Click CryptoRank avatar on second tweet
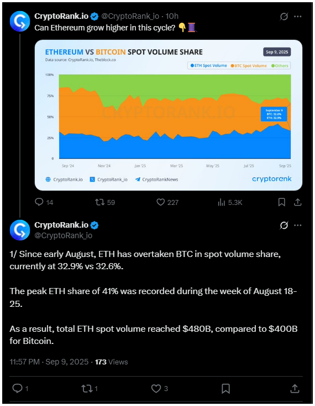The width and height of the screenshot is (315, 406). 20,230
